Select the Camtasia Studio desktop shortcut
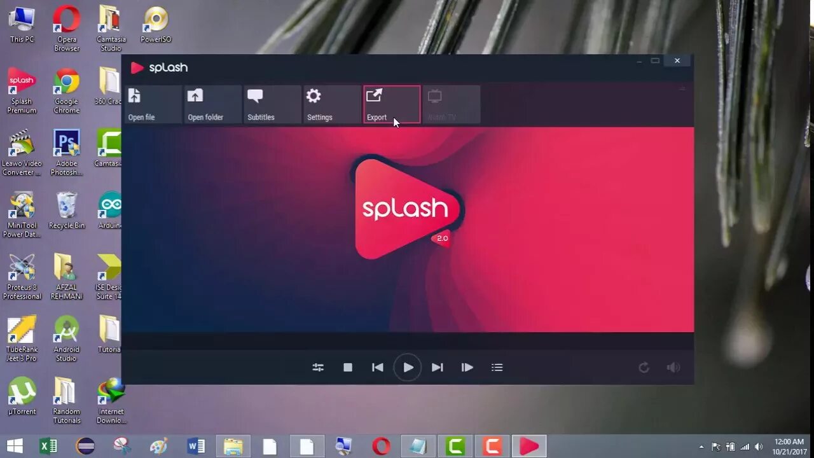 110,29
